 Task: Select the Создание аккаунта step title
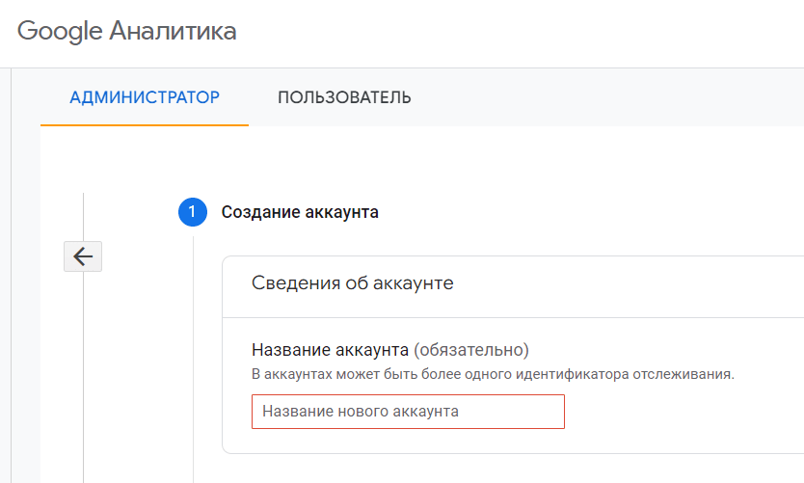pyautogui.click(x=300, y=212)
